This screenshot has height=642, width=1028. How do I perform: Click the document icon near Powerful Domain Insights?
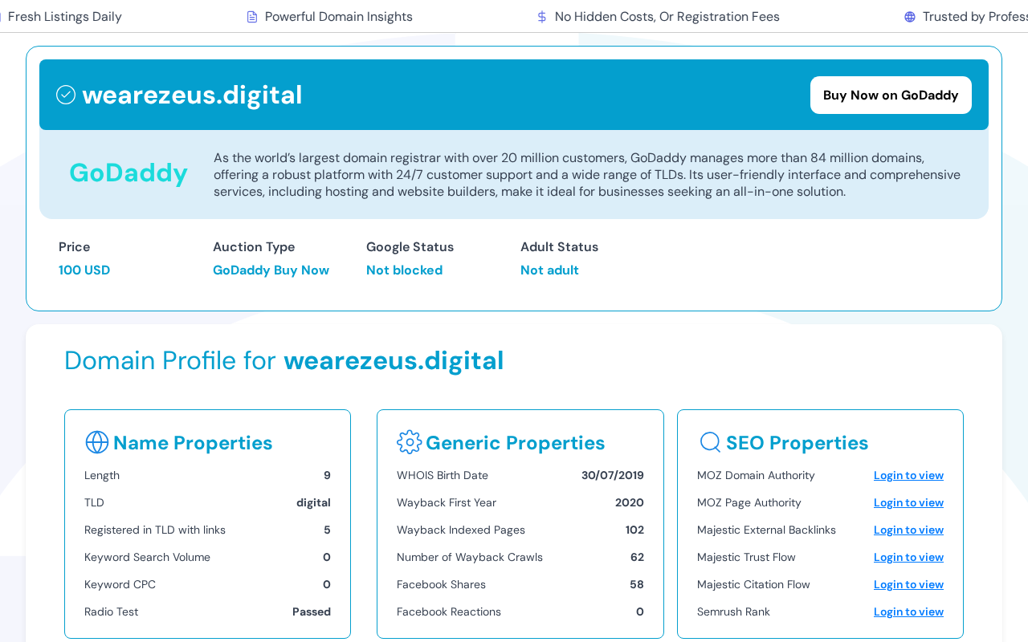(x=252, y=17)
